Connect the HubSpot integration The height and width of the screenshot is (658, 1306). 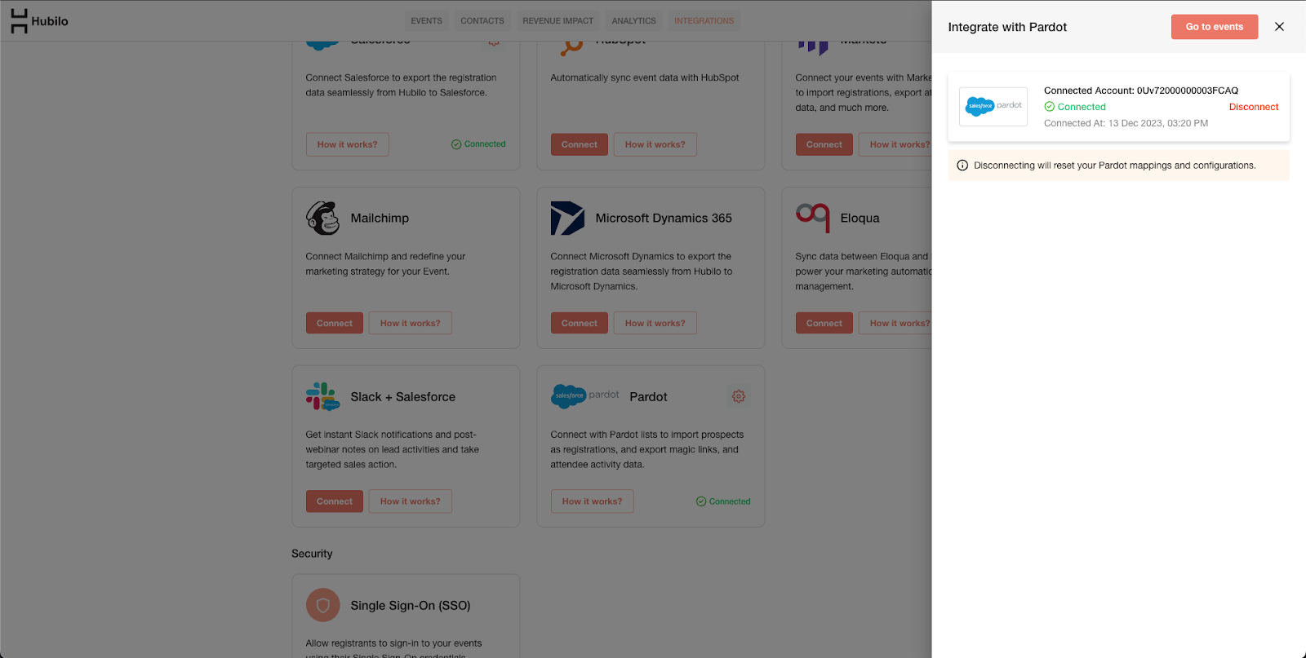pyautogui.click(x=580, y=144)
